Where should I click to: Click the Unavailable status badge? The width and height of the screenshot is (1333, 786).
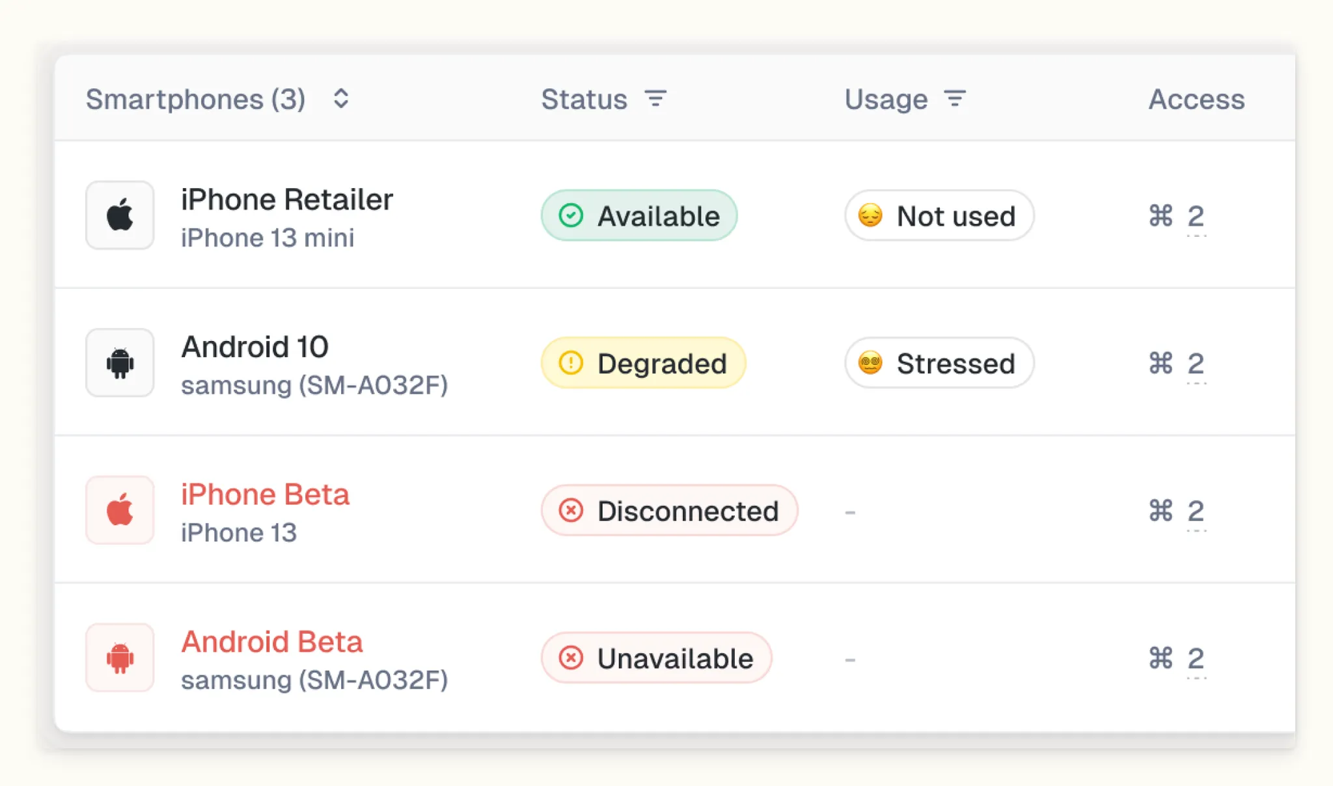656,658
